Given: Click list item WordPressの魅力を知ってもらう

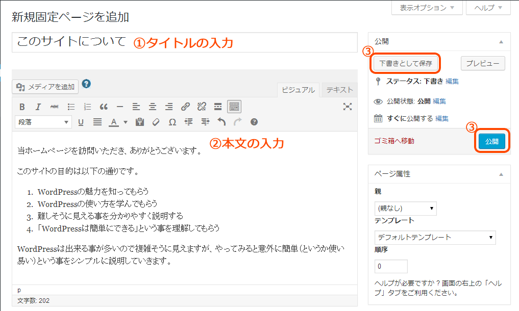Looking at the screenshot, I should click(93, 192).
